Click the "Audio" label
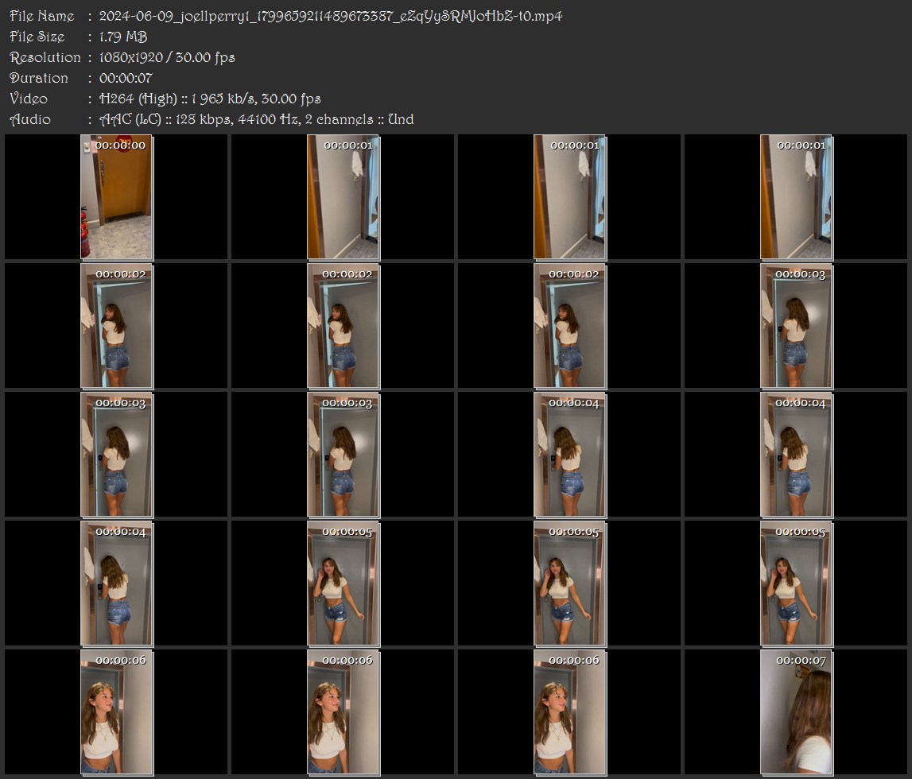 pos(30,119)
